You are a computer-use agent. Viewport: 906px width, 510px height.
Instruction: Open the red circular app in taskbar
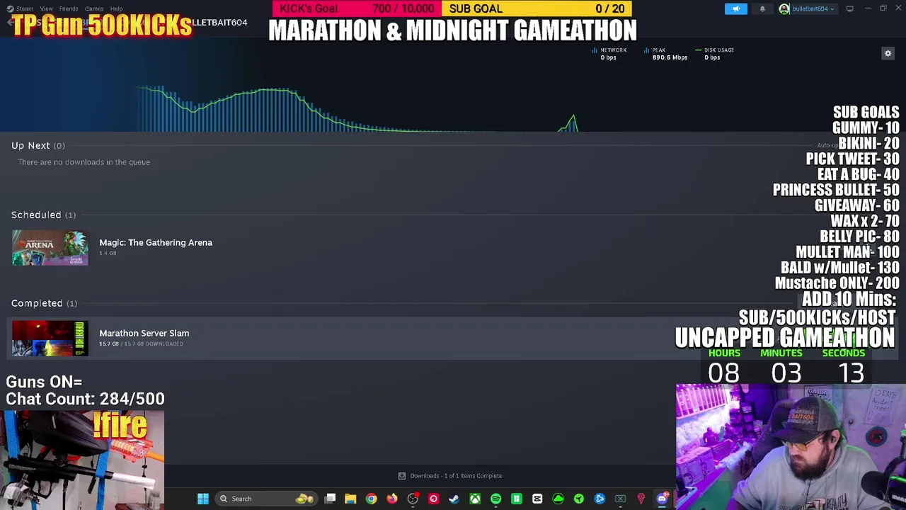(433, 499)
